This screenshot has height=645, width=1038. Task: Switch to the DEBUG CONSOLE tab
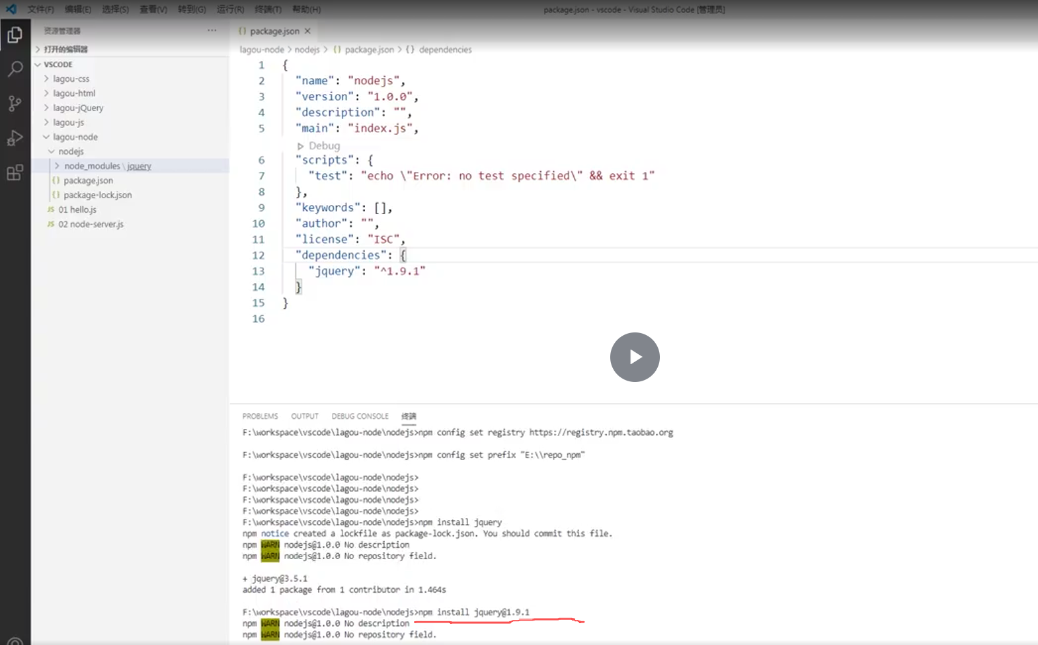pos(360,416)
